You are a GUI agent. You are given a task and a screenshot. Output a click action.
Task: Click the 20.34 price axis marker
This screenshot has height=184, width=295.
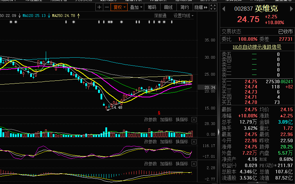[207, 87]
